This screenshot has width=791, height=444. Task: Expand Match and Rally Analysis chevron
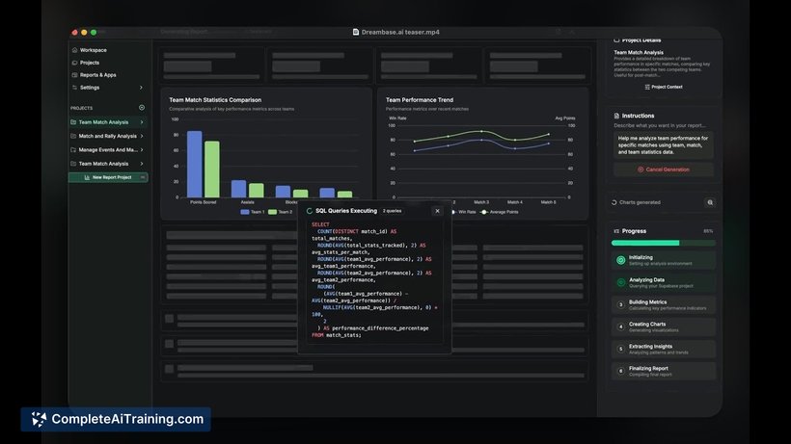click(x=142, y=136)
